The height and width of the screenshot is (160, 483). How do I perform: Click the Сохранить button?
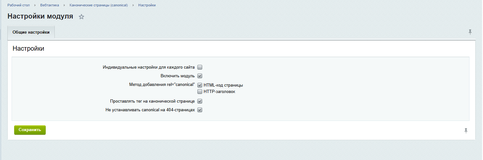click(30, 130)
